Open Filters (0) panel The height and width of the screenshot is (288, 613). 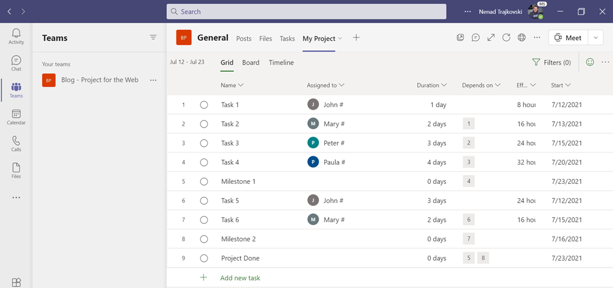point(551,62)
